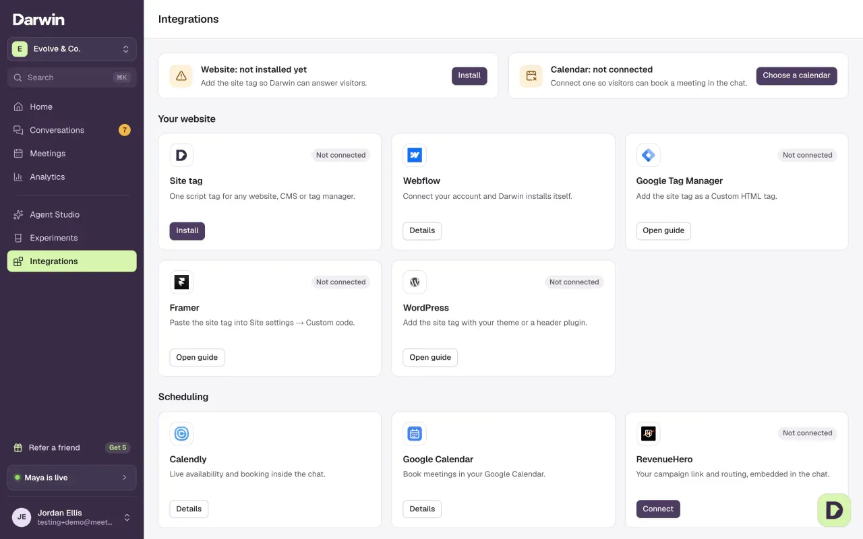Click the Site tag card icon

click(x=181, y=155)
